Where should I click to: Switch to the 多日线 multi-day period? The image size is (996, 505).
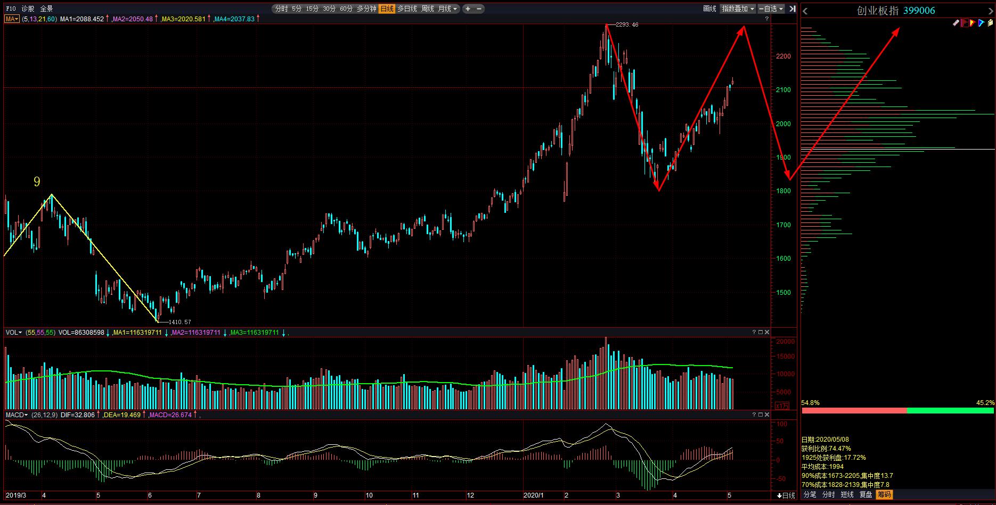coord(407,9)
